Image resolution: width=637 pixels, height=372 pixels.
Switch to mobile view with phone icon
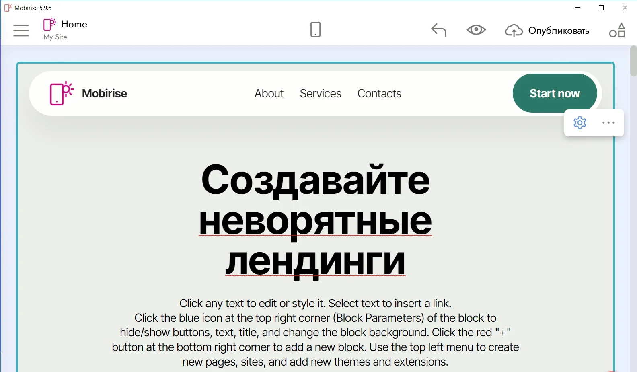click(x=315, y=30)
